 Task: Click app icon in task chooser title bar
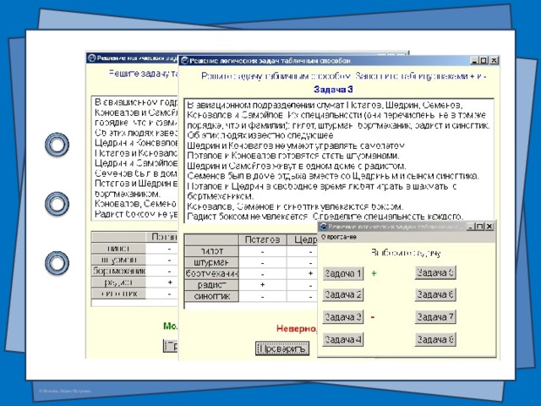323,227
